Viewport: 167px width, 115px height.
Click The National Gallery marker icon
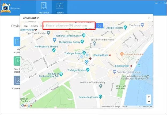(x=82, y=42)
